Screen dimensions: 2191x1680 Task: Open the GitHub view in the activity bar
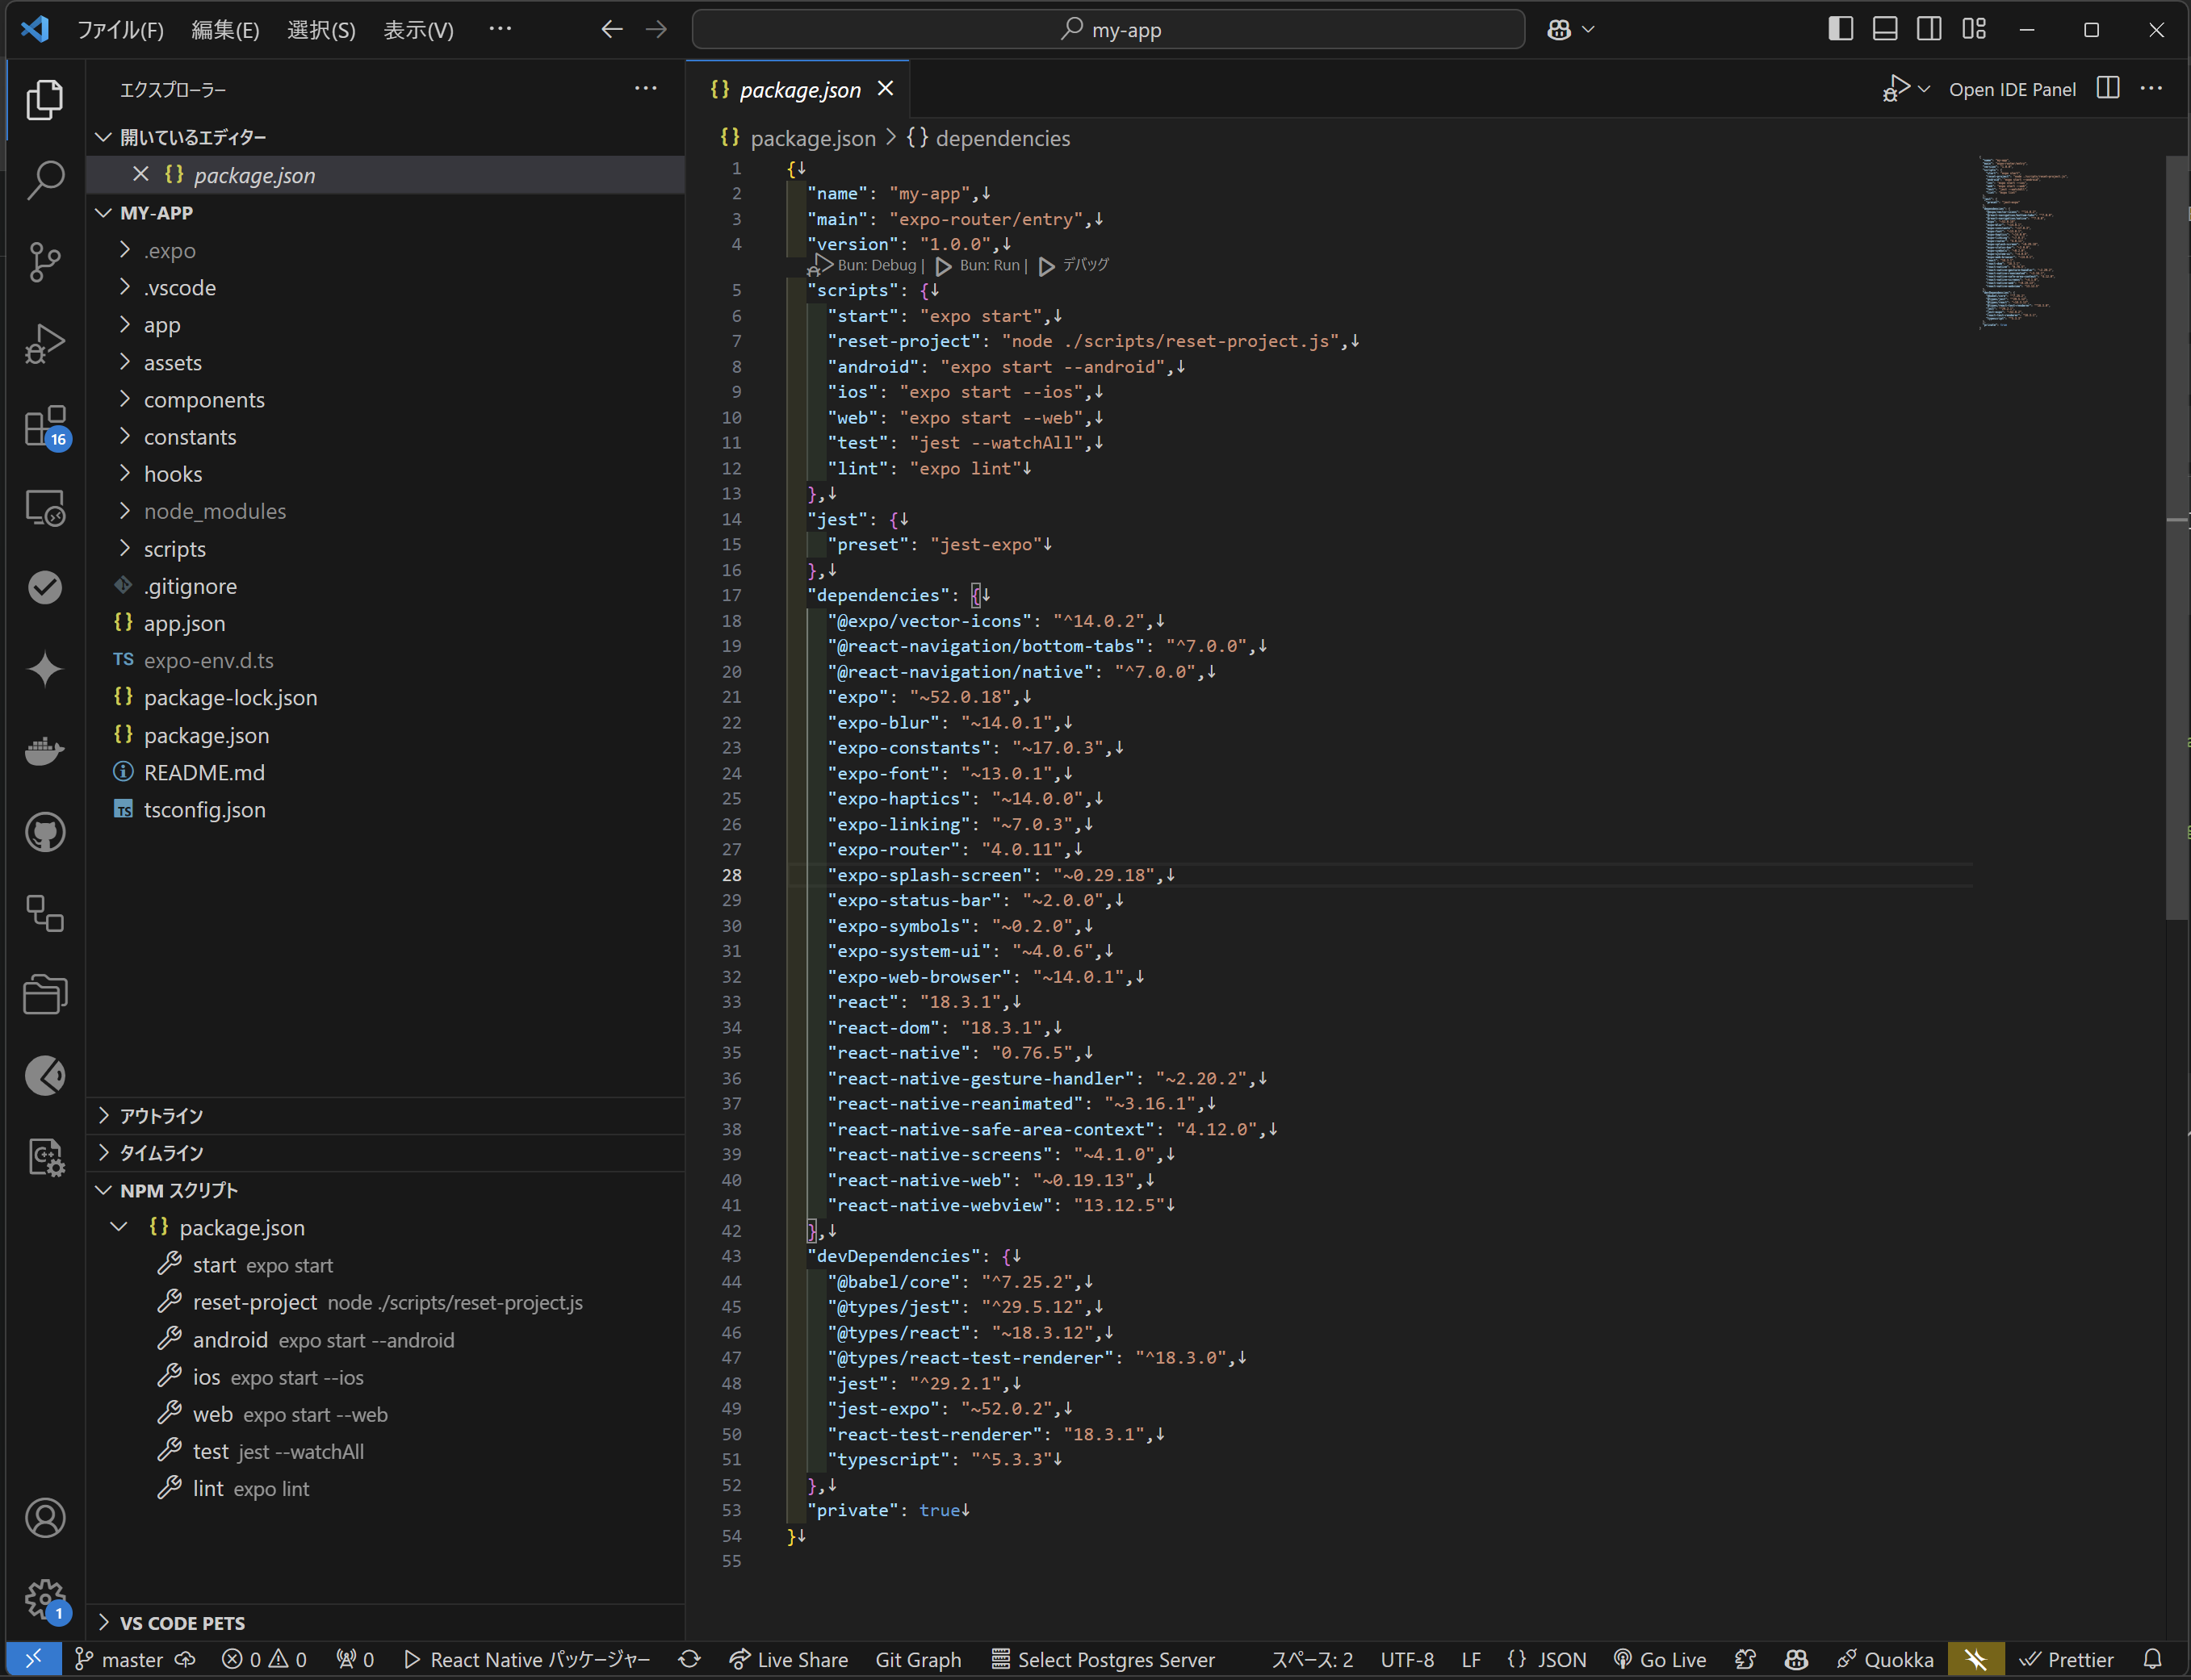[x=44, y=832]
